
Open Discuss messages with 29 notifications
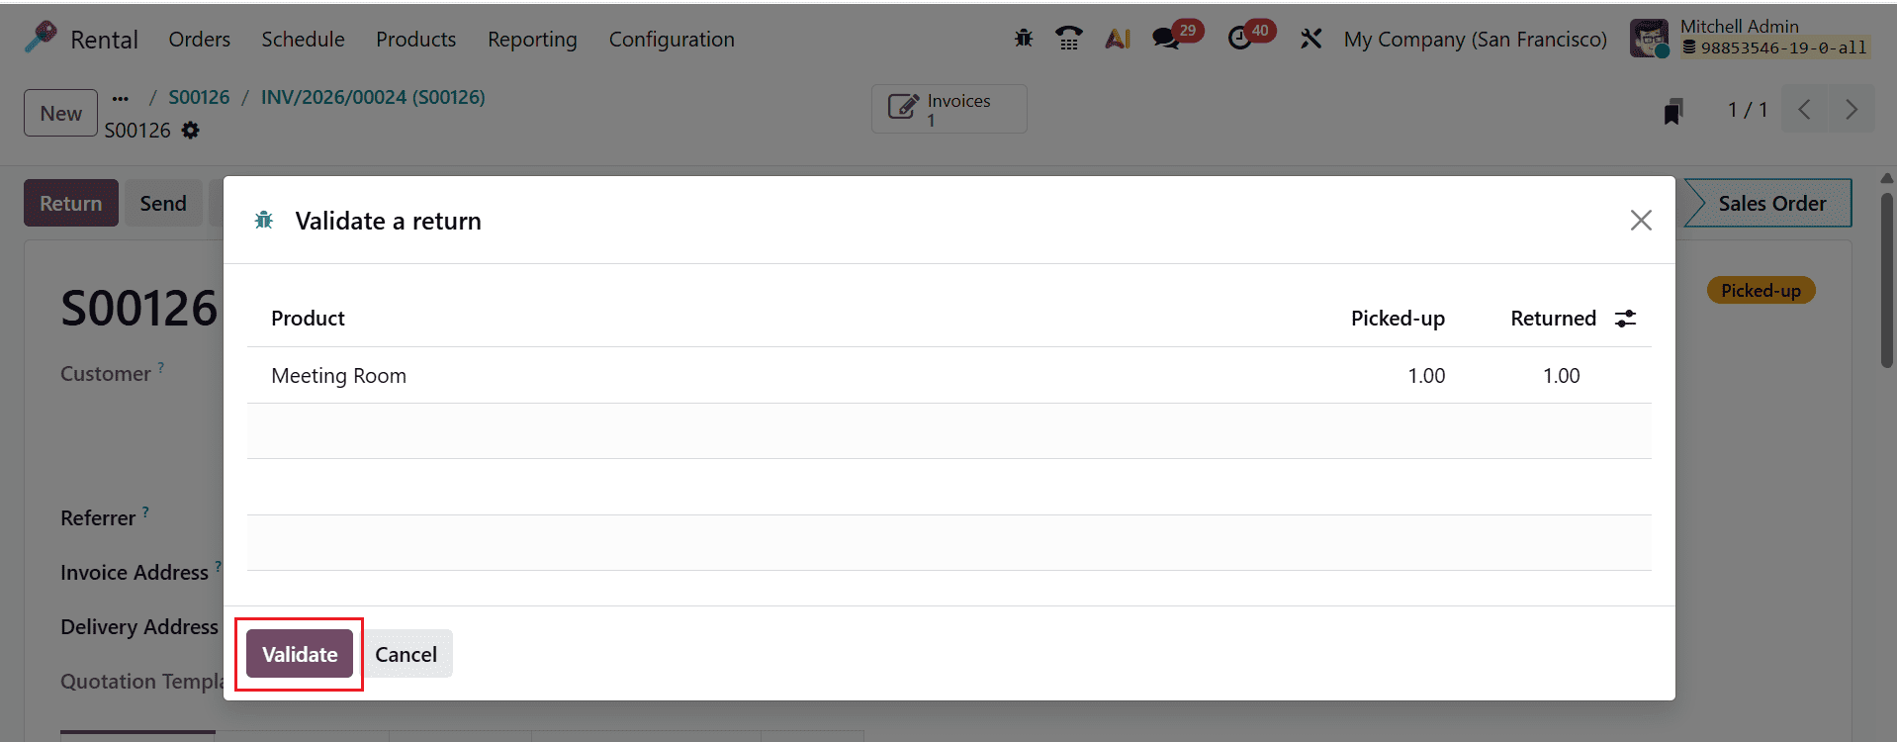pos(1168,38)
